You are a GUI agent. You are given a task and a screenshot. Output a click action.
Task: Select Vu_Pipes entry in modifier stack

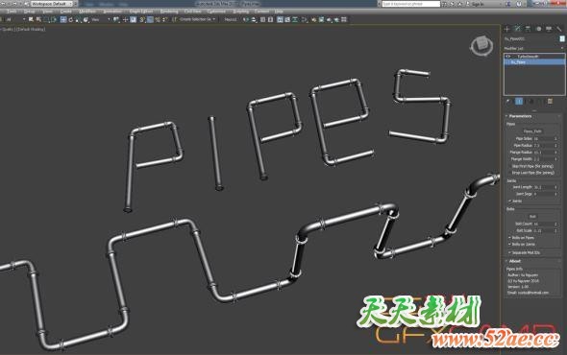pyautogui.click(x=534, y=62)
